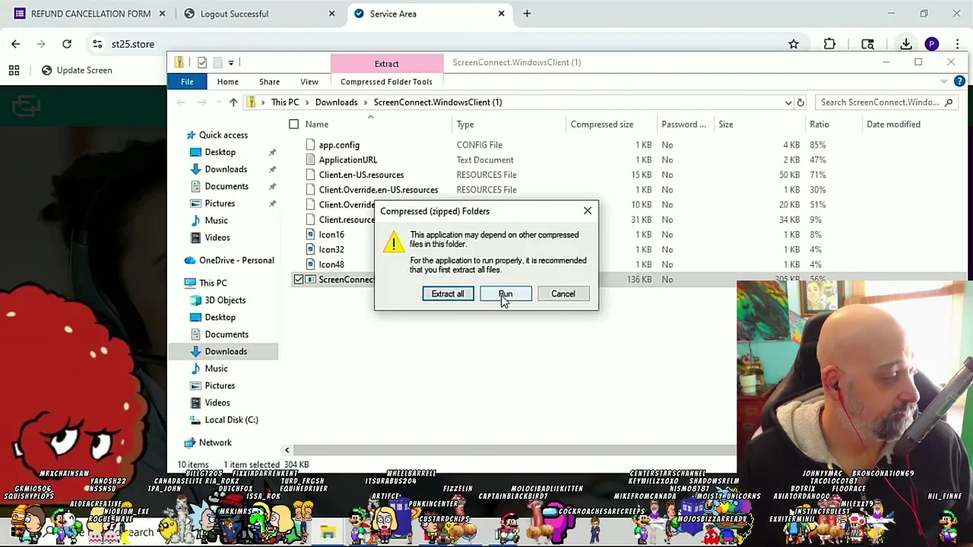The width and height of the screenshot is (973, 547).
Task: Click Downloads in the breadcrumb path
Action: (x=336, y=103)
